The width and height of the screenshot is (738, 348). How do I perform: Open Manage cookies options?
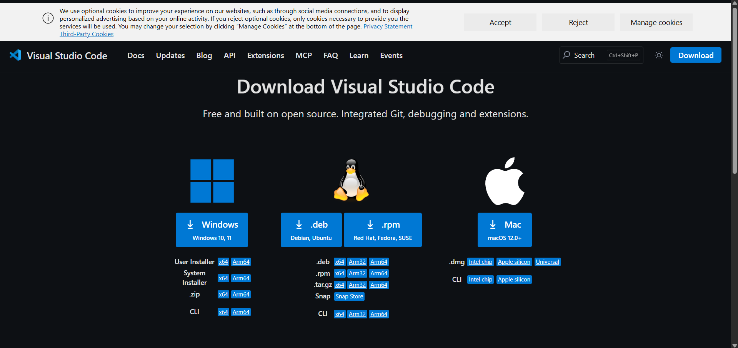coord(656,22)
